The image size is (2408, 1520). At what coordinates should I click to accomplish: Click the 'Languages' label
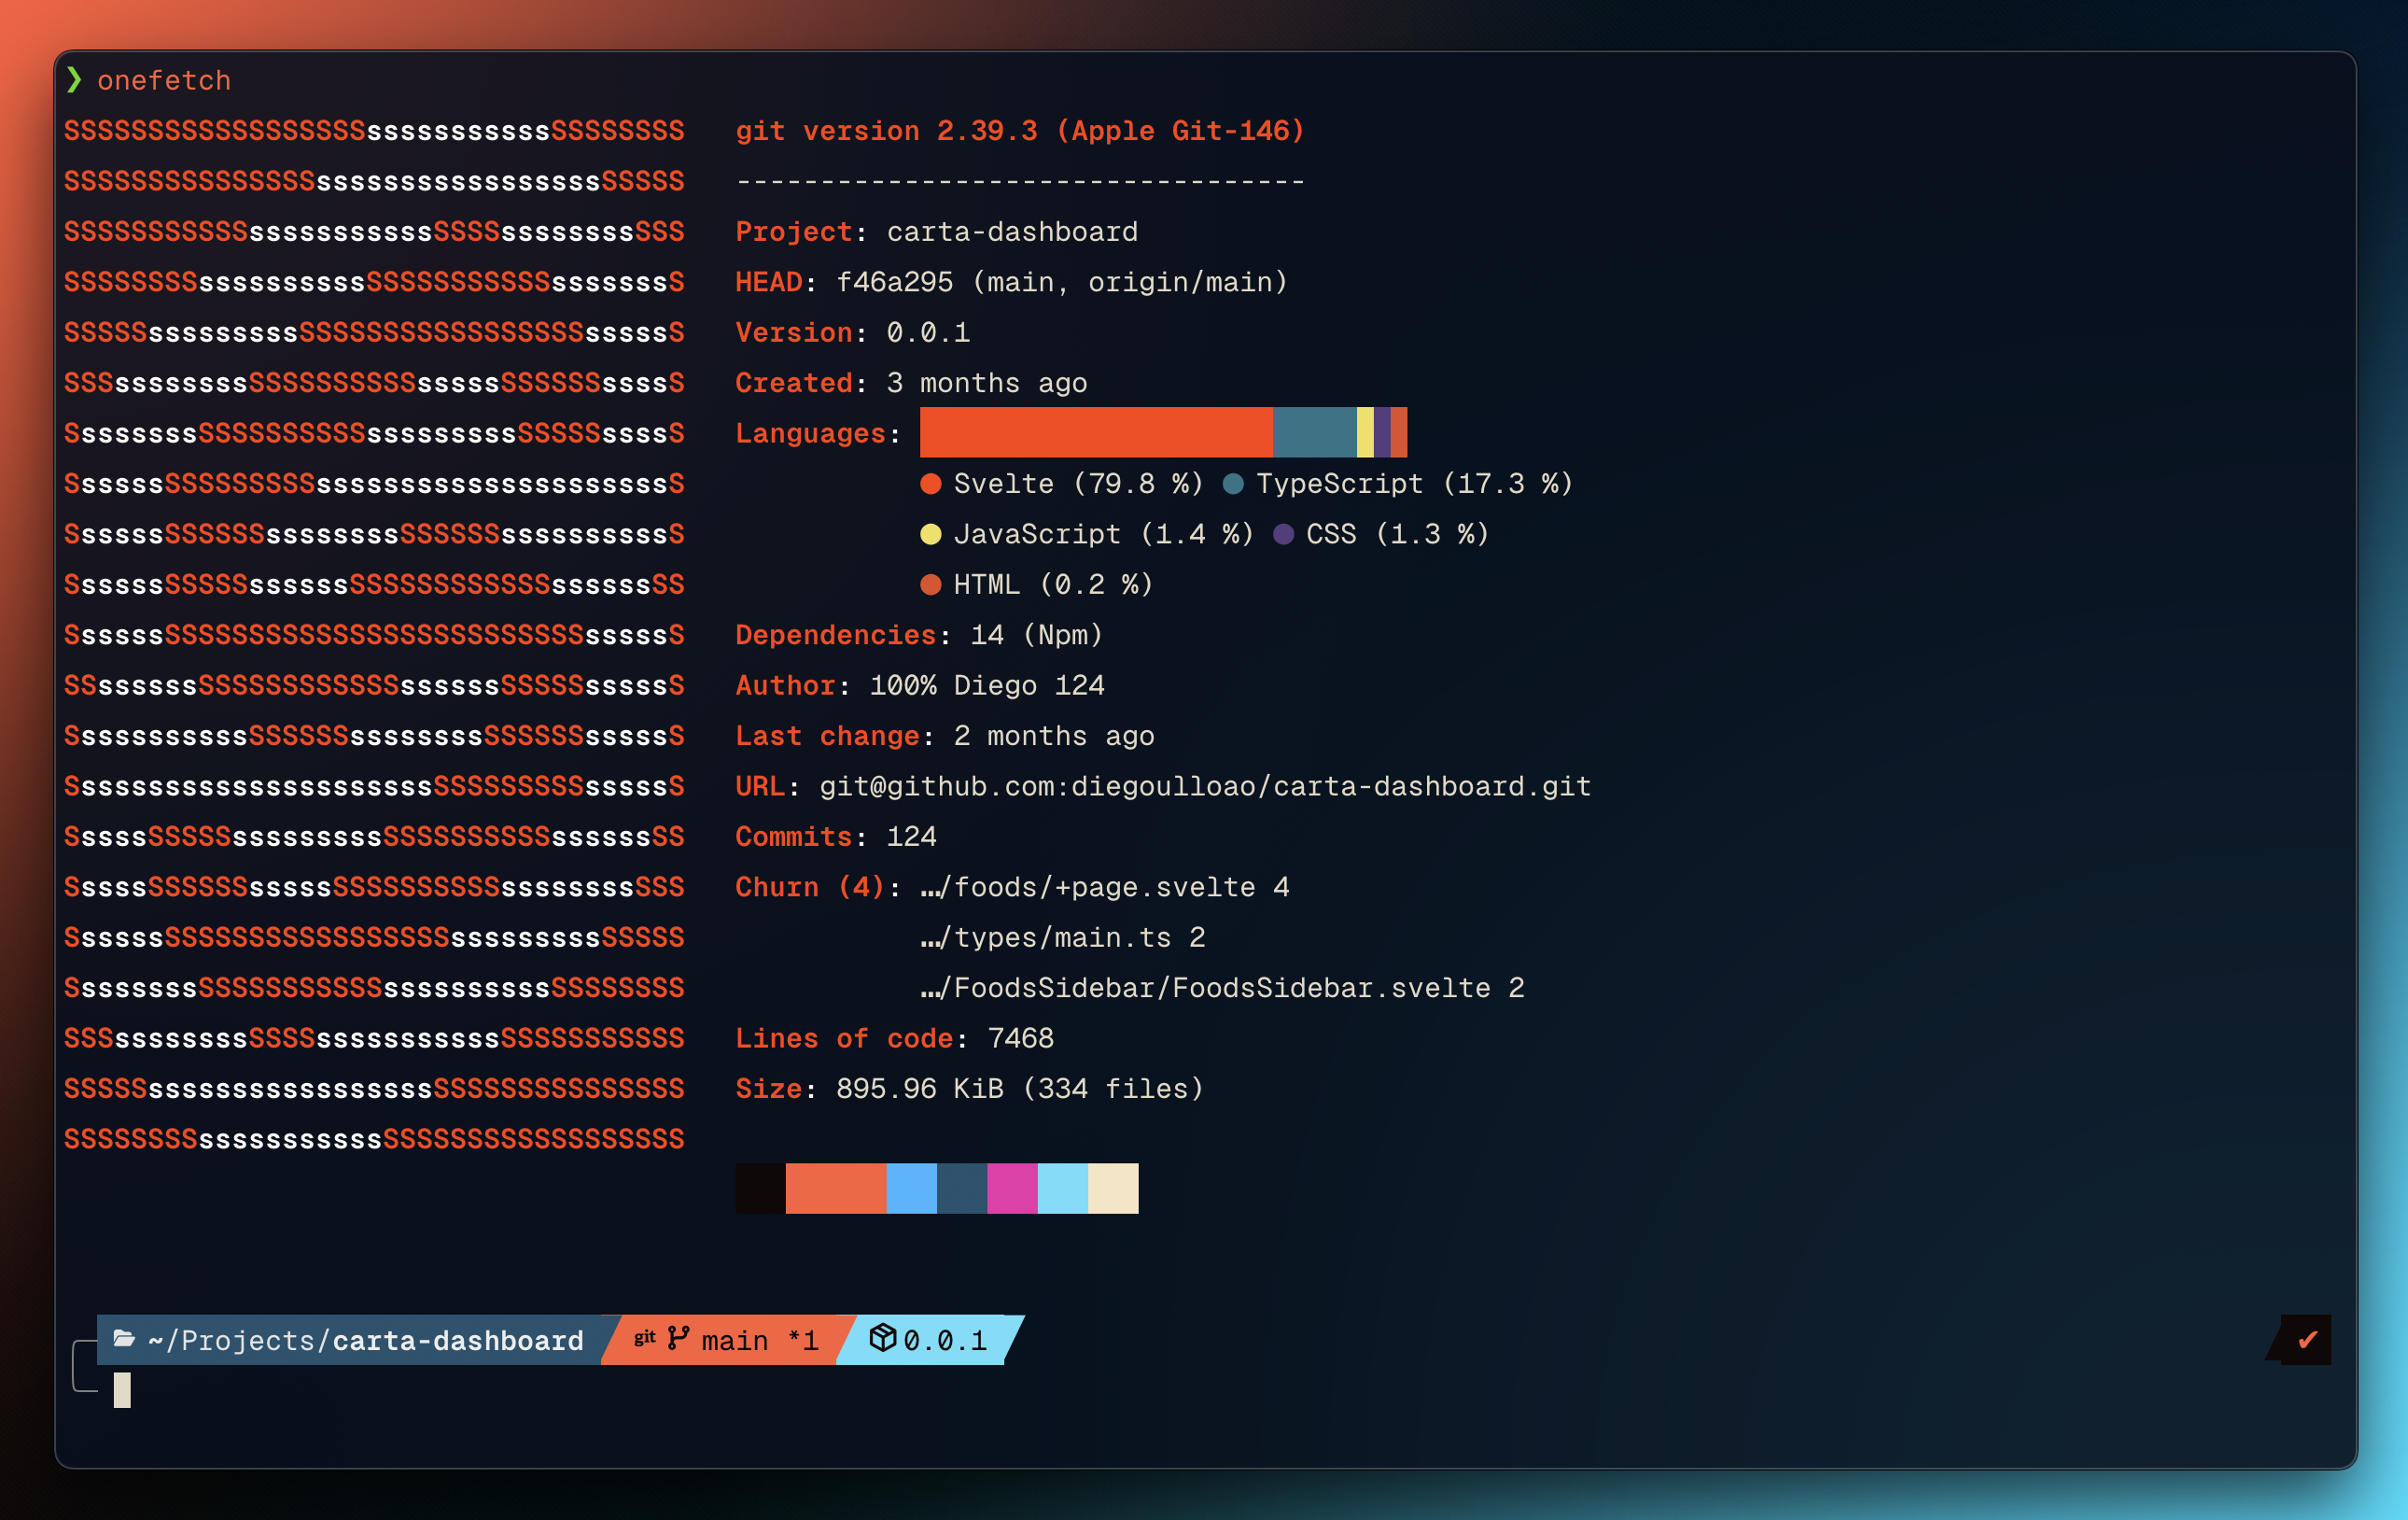tap(811, 433)
